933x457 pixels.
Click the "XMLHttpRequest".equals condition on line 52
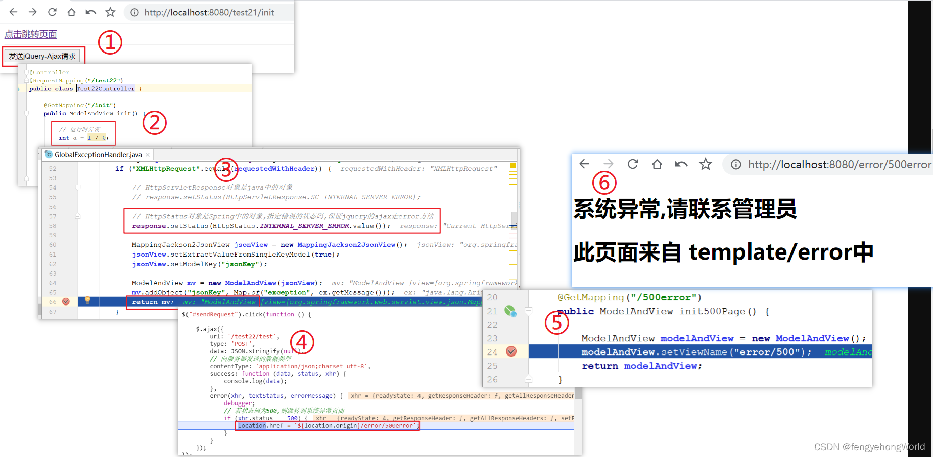click(x=223, y=169)
